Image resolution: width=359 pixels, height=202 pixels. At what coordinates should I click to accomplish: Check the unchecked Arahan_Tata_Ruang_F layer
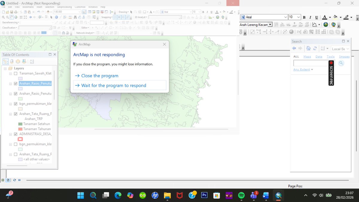click(16, 154)
